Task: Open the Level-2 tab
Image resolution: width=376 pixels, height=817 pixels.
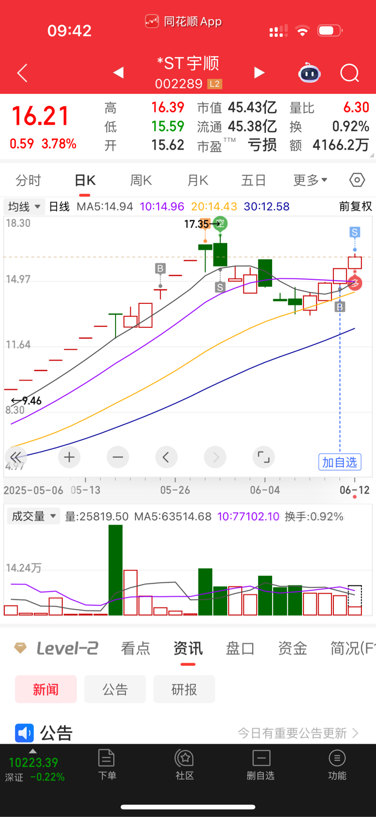Action: 68,648
